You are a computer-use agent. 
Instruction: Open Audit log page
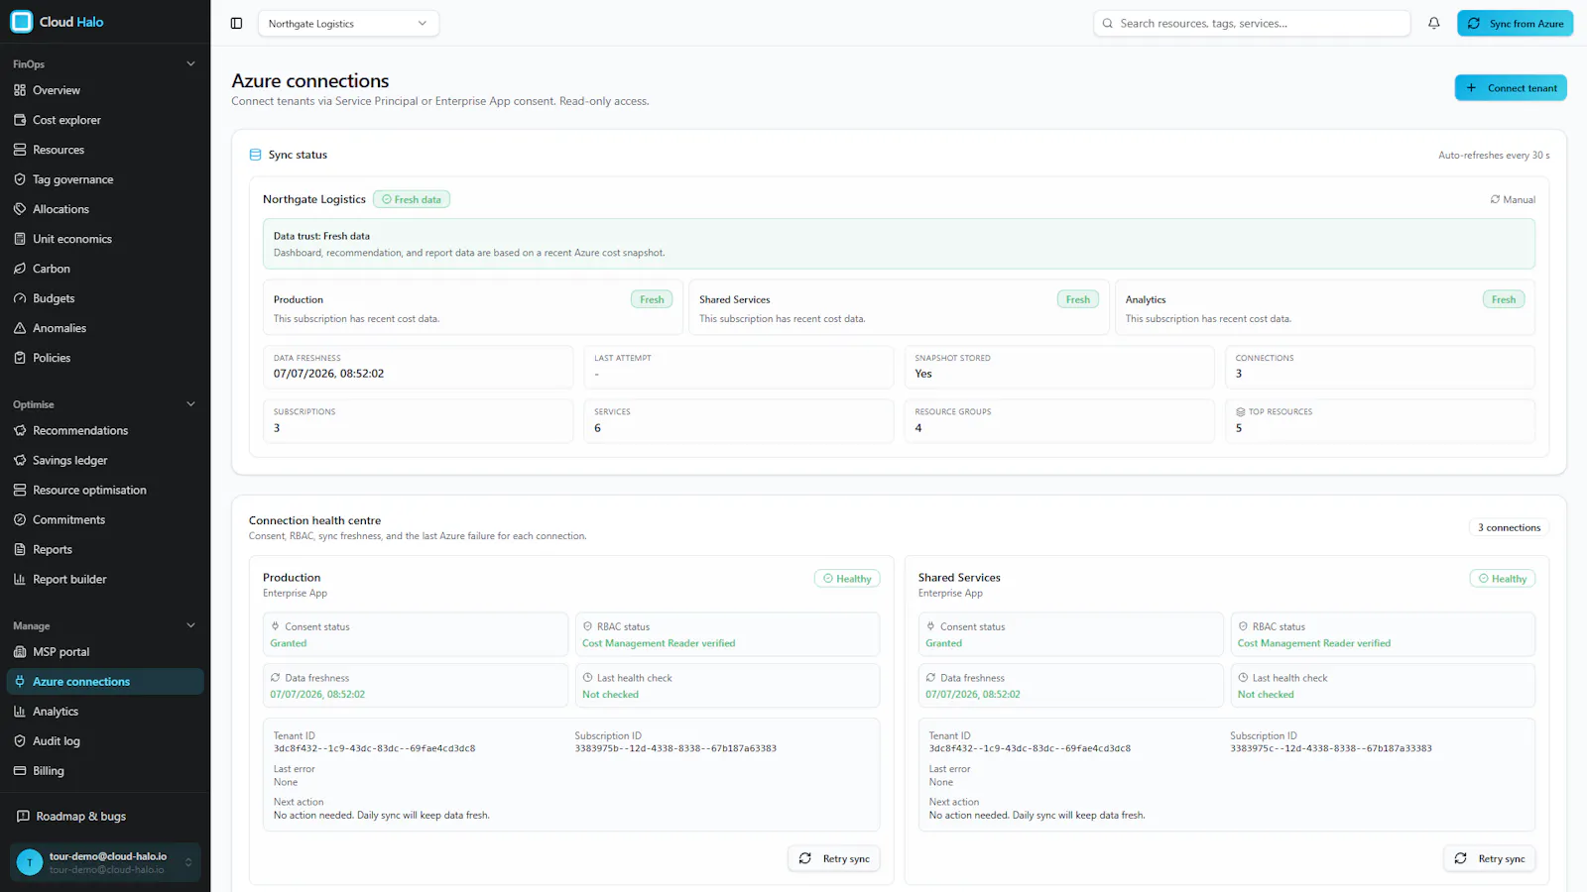105,741
